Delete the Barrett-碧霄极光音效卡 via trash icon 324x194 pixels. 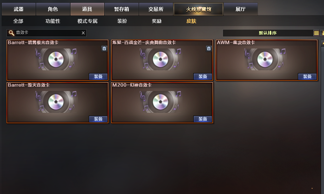pyautogui.click(x=104, y=48)
